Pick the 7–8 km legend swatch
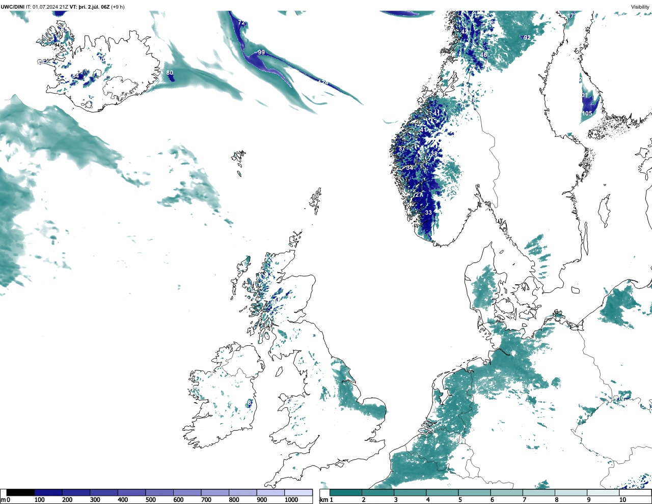Image resolution: width=652 pixels, height=504 pixels. (538, 493)
